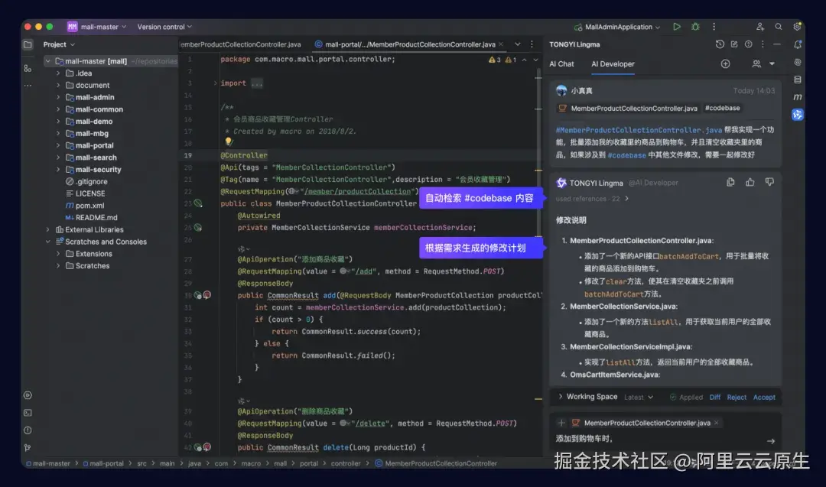826x487 pixels.
Task: Toggle the TONGYI Lingma tool window icon
Action: [798, 114]
